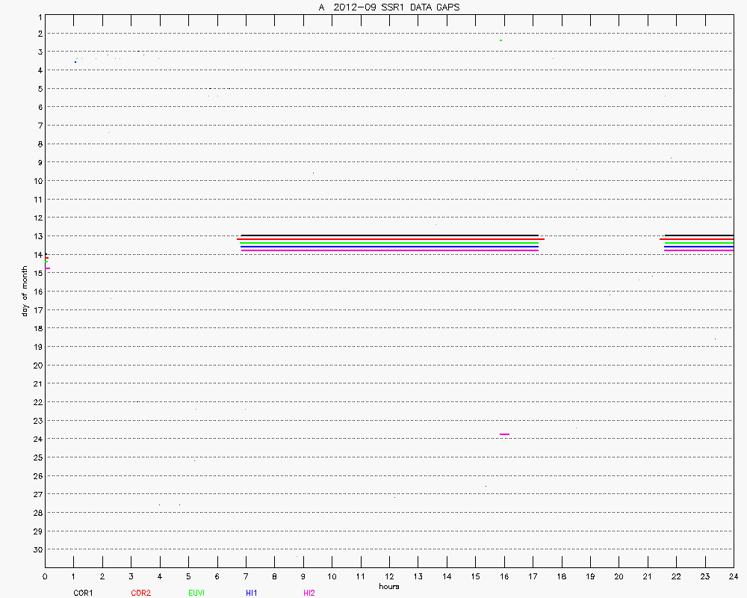Click the black gap bar after hour 21

click(698, 235)
